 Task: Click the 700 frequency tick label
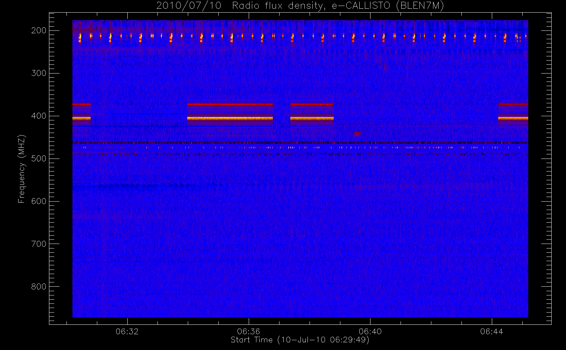point(39,244)
